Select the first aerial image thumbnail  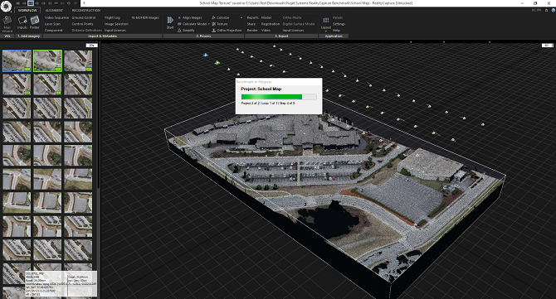[x=17, y=60]
